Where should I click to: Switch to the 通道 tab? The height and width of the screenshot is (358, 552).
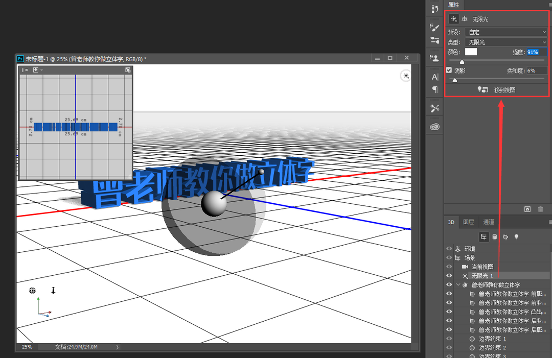[x=489, y=222]
